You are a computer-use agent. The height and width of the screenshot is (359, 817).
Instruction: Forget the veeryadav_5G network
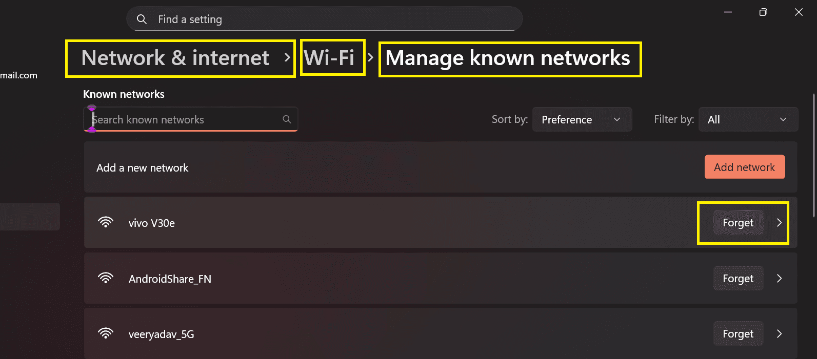[x=738, y=333]
